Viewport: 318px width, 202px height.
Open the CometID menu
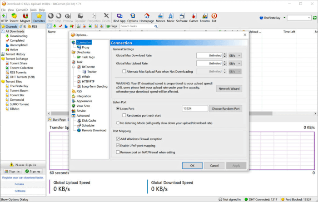(x=22, y=10)
